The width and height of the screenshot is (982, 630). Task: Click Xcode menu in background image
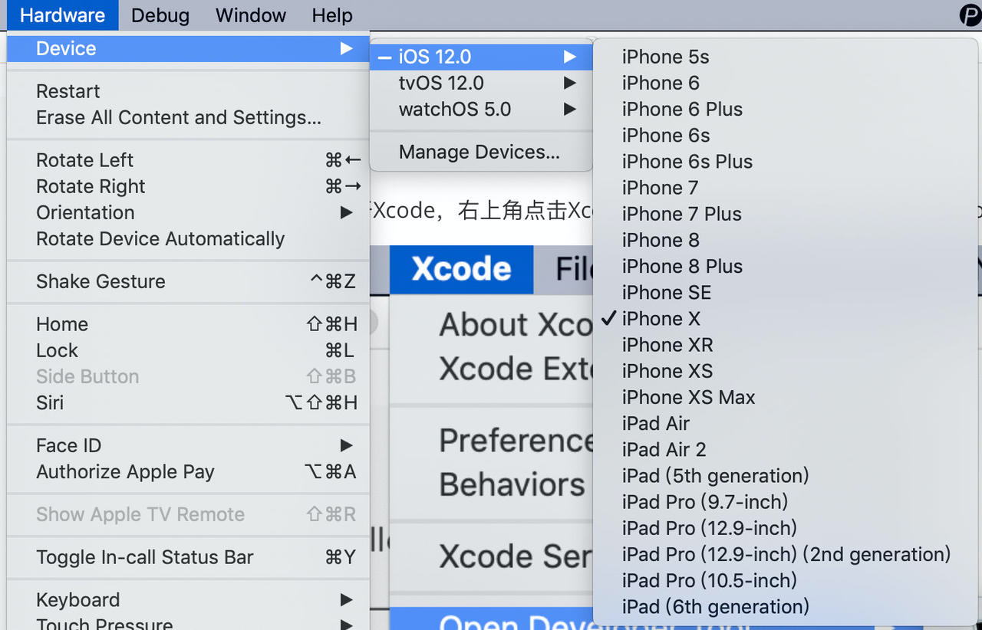click(x=461, y=269)
